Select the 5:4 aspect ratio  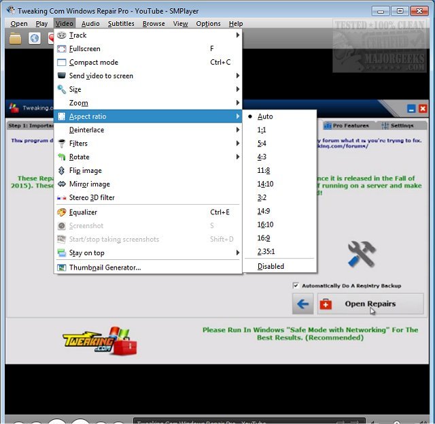[x=279, y=144]
